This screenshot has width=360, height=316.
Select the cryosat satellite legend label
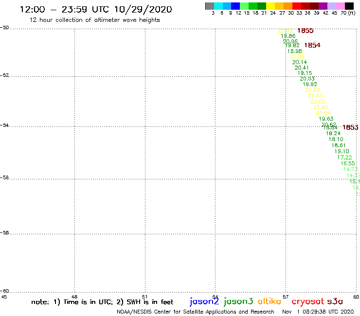coord(308,302)
